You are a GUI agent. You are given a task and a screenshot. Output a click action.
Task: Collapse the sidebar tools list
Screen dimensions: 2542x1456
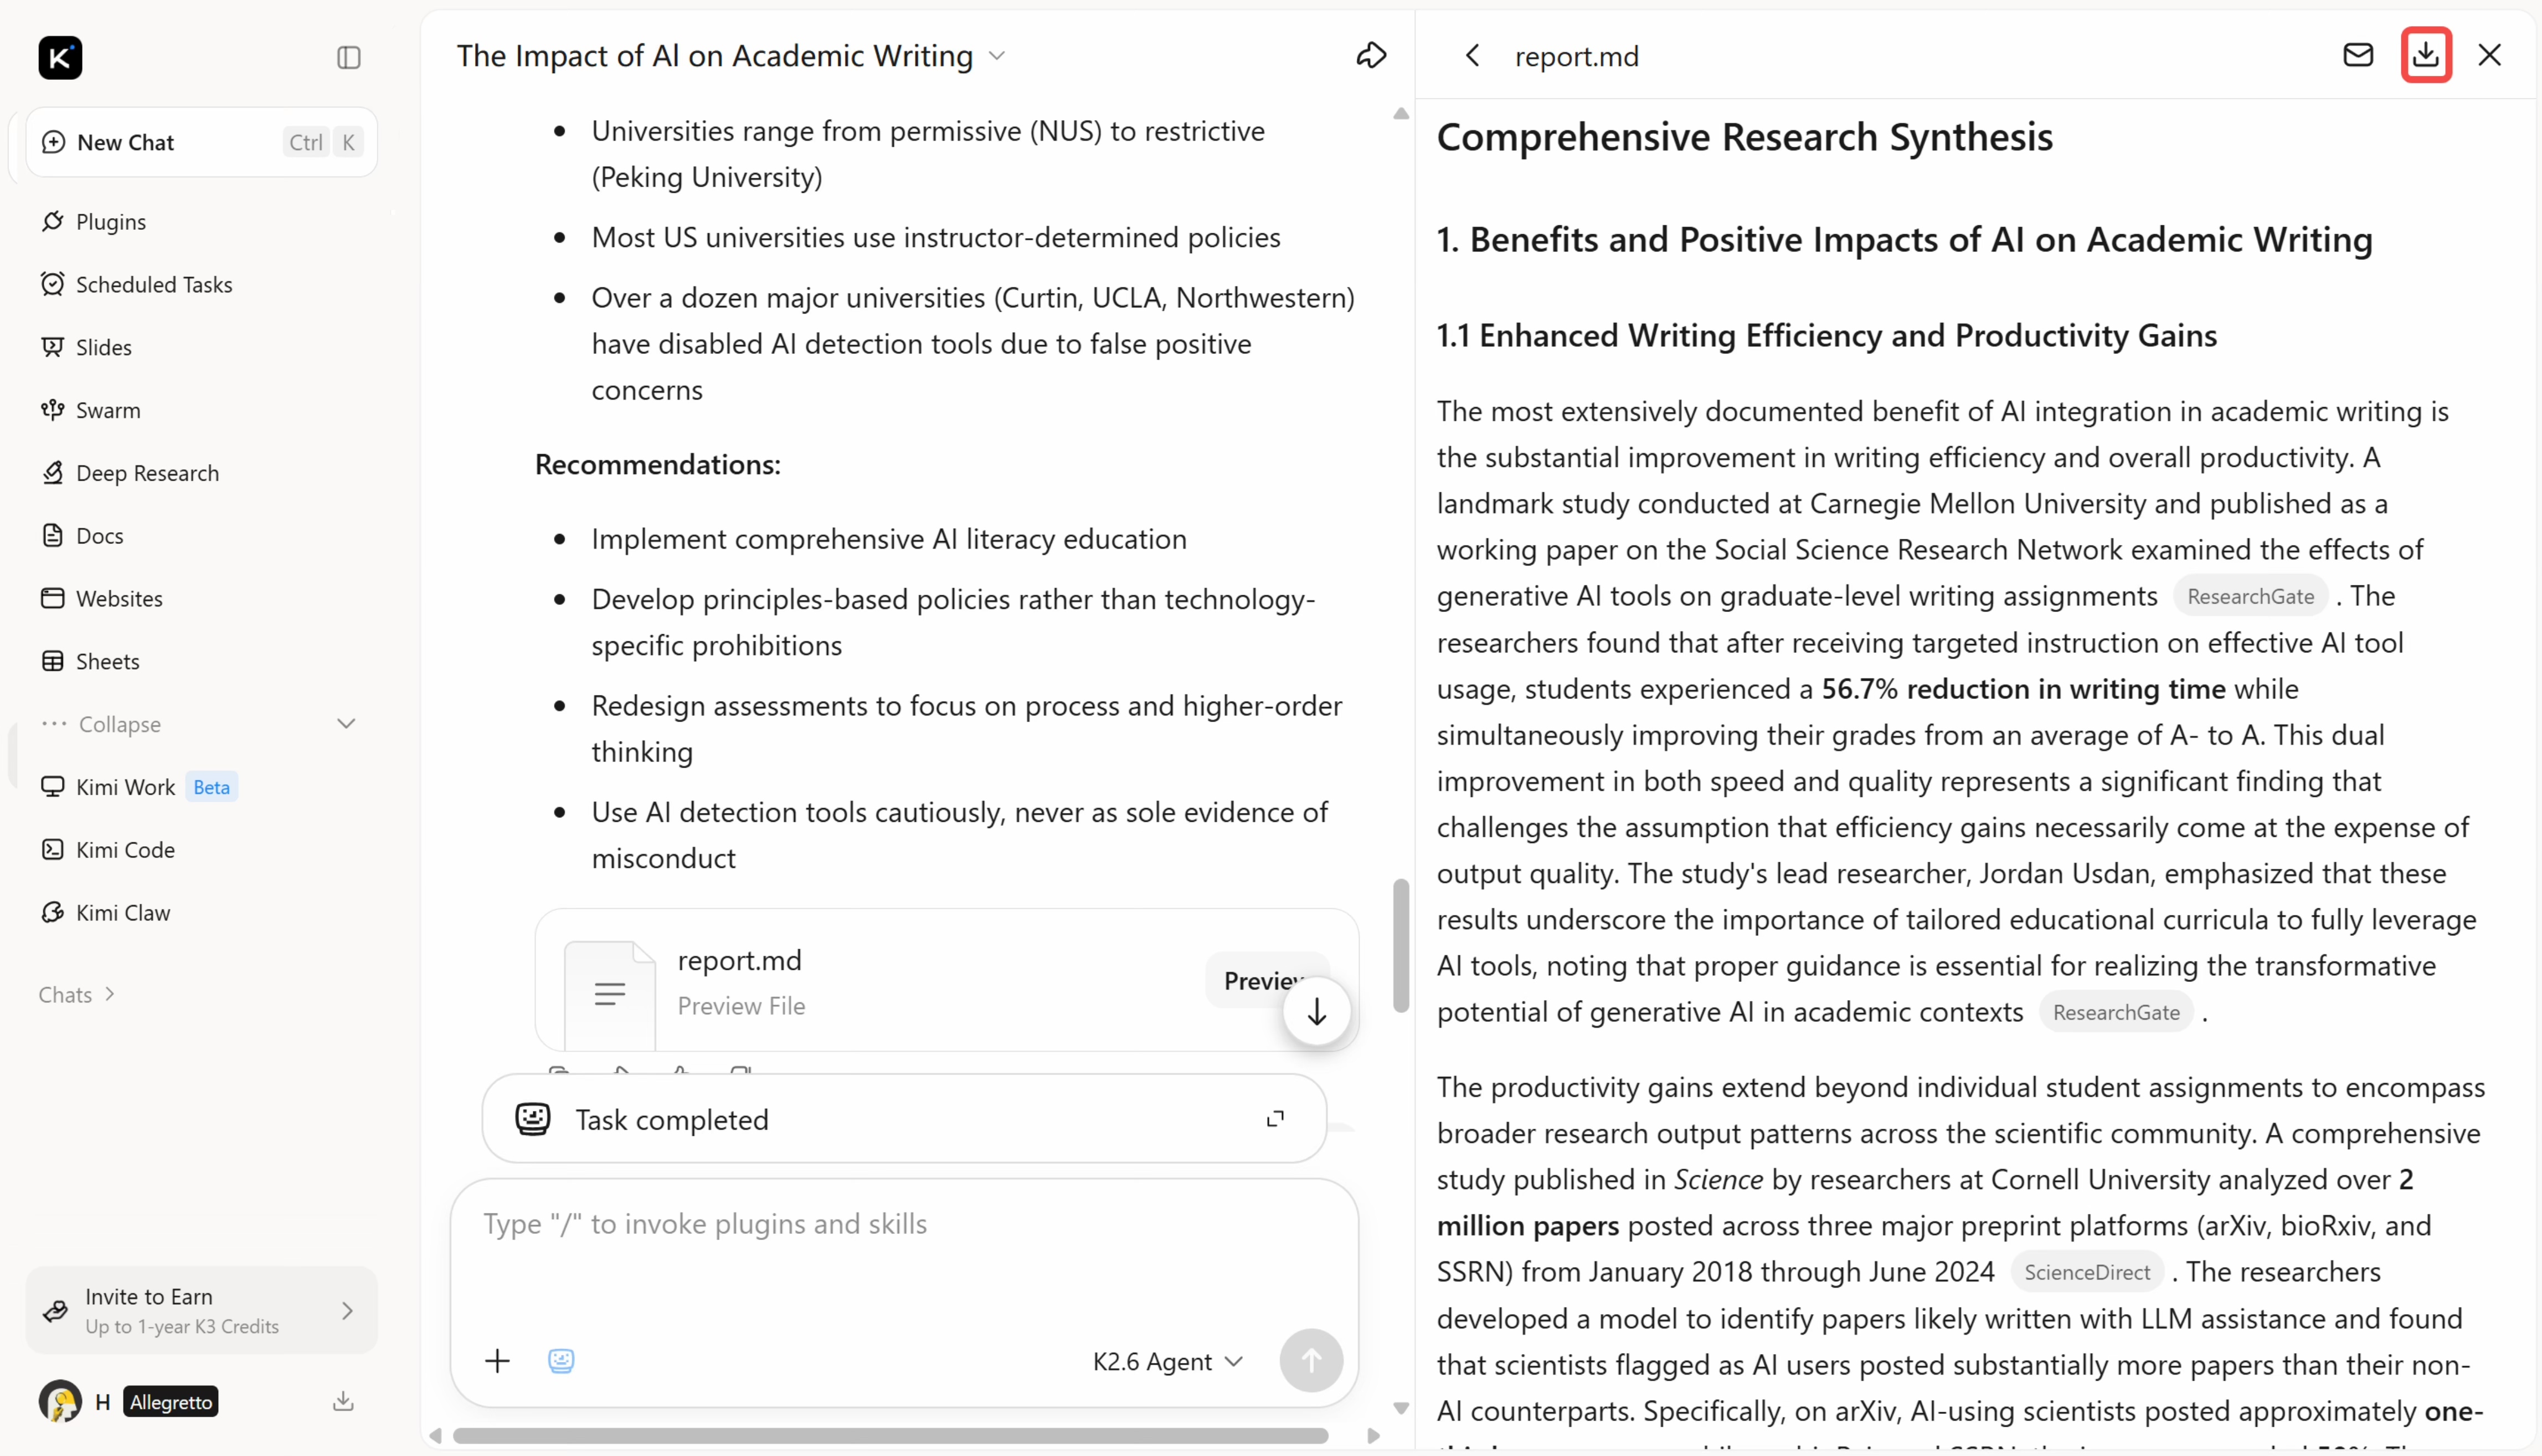[200, 724]
